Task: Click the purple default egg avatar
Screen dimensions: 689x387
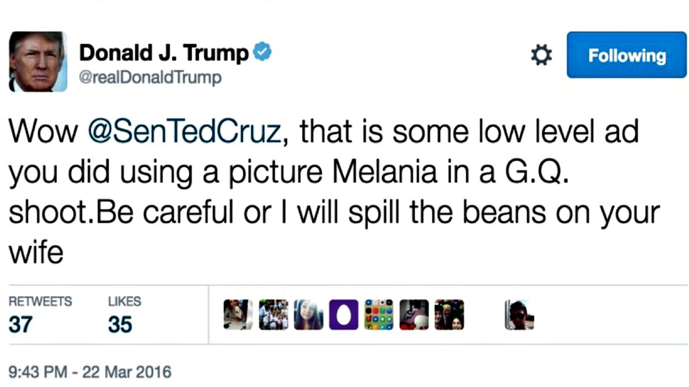Action: 344,314
